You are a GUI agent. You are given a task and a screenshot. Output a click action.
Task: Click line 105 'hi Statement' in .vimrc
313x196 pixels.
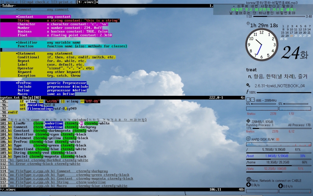pyautogui.click(x=48, y=138)
